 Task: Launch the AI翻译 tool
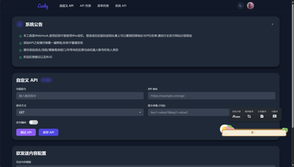pyautogui.click(x=274, y=114)
